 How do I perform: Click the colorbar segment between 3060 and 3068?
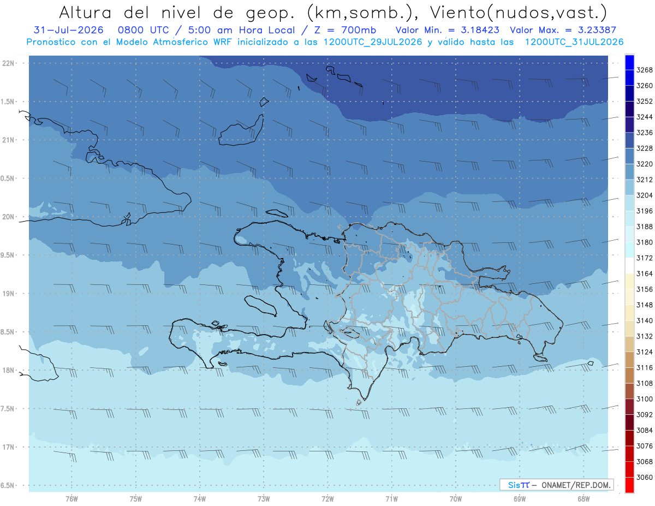(x=629, y=469)
